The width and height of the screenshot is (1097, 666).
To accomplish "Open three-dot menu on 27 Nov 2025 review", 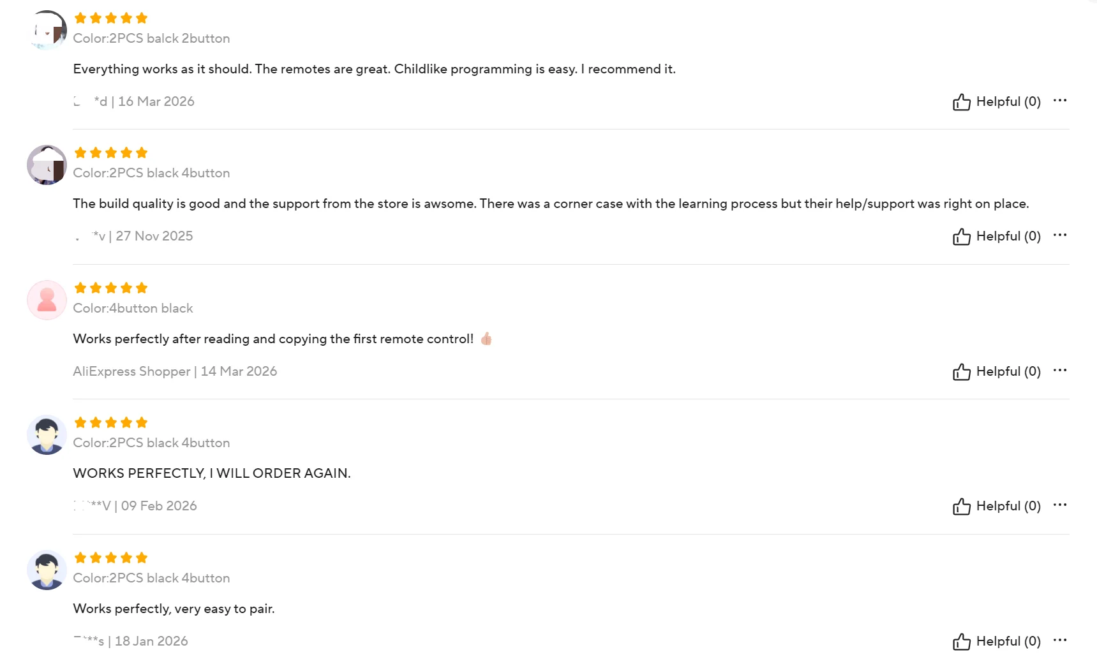I will (x=1060, y=235).
